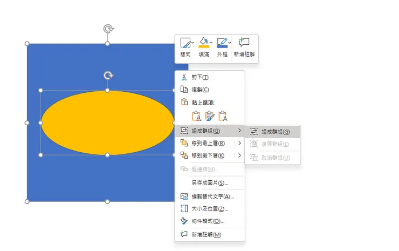Click the send to back icon

click(x=184, y=155)
